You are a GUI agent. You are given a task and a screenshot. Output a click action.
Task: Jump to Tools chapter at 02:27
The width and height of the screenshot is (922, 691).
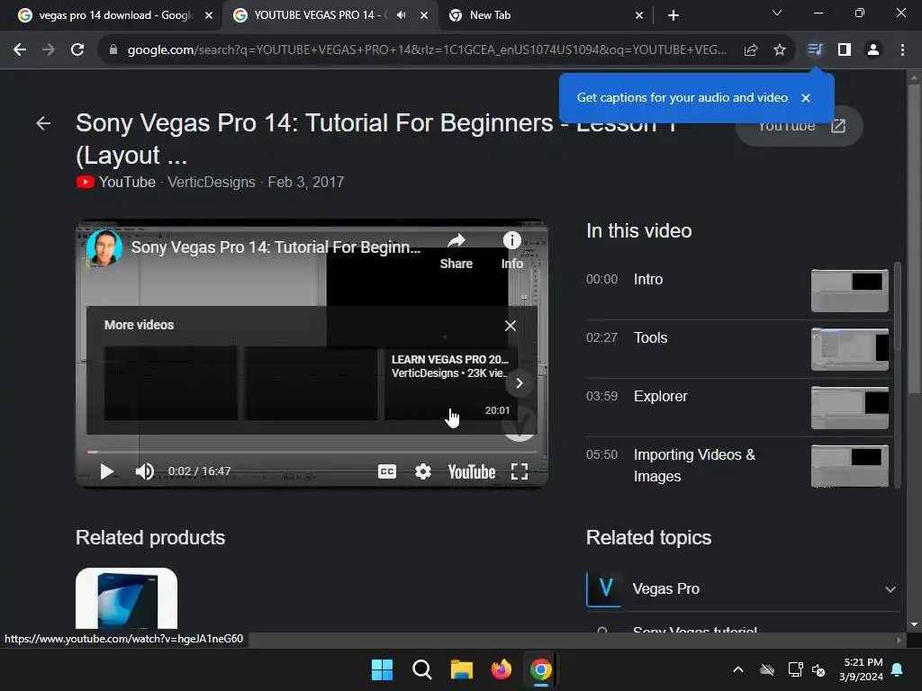click(739, 349)
